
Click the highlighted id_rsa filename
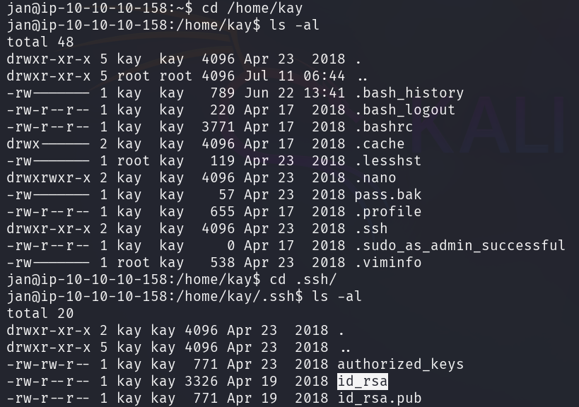[x=363, y=381]
